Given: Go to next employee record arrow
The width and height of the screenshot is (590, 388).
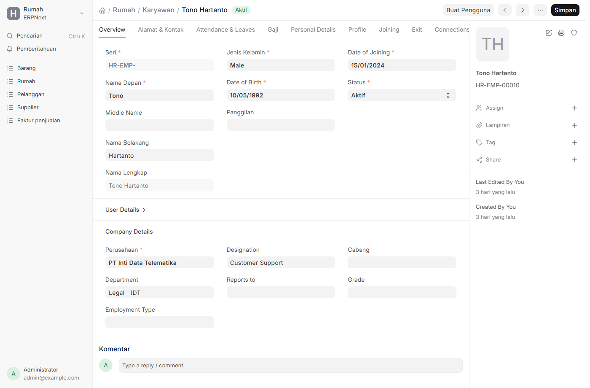Looking at the screenshot, I should tap(523, 10).
